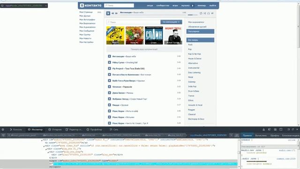Play the current track in the top player
This screenshot has width=300, height=169.
tap(108, 13)
